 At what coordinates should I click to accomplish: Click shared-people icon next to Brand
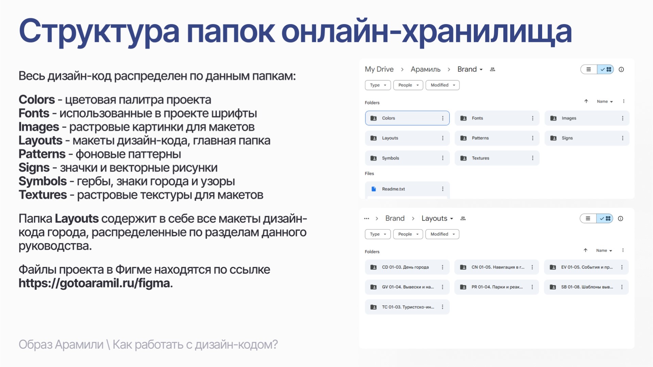[492, 69]
